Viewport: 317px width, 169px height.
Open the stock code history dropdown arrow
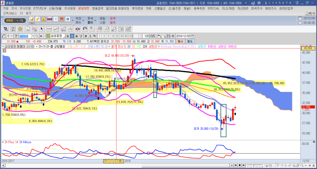[x=33, y=36]
